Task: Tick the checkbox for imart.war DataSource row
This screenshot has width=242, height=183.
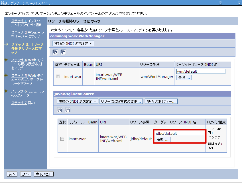Action: (x=62, y=139)
